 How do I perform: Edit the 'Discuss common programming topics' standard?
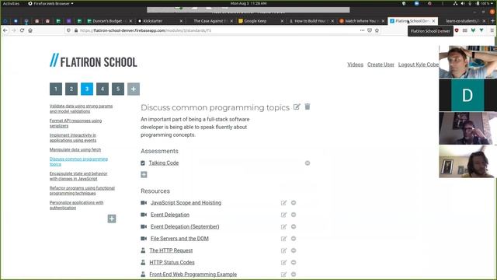point(297,107)
